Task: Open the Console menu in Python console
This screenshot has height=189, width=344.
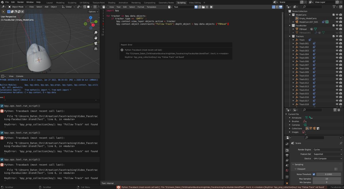Action: tap(19, 76)
